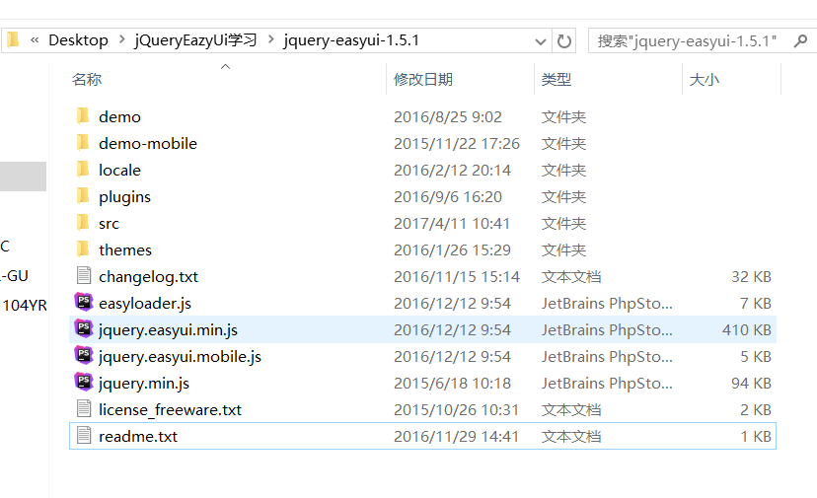Expand the hidden path chevron before Desktop

point(35,40)
